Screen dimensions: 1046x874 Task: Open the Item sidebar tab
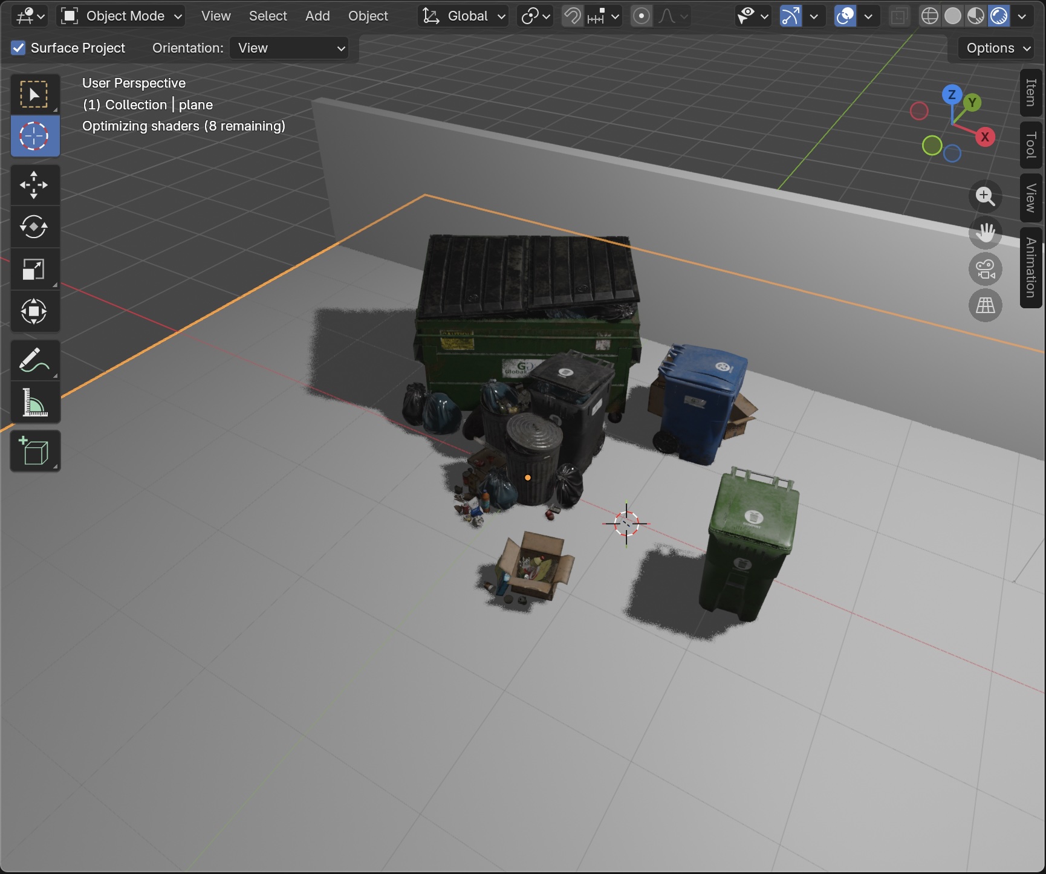[1031, 92]
